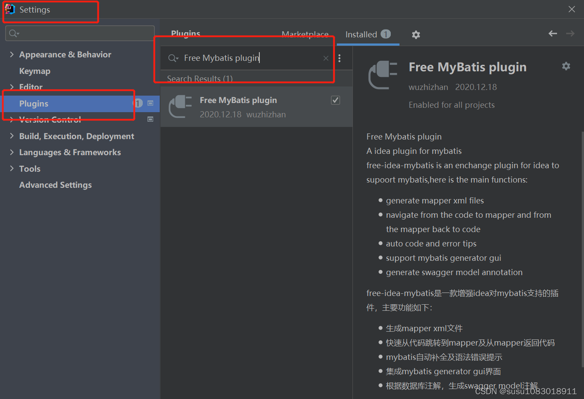
Task: Click 'auto code and error tips' bullet
Action: pyautogui.click(x=431, y=243)
